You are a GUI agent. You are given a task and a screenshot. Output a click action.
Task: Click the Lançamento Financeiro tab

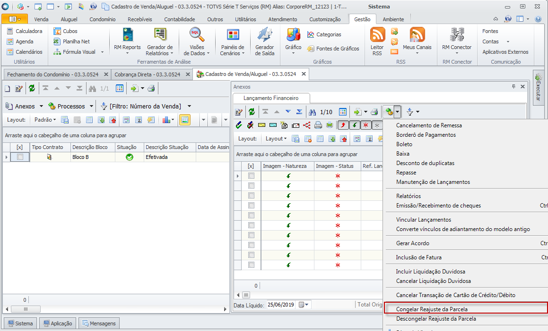point(271,98)
